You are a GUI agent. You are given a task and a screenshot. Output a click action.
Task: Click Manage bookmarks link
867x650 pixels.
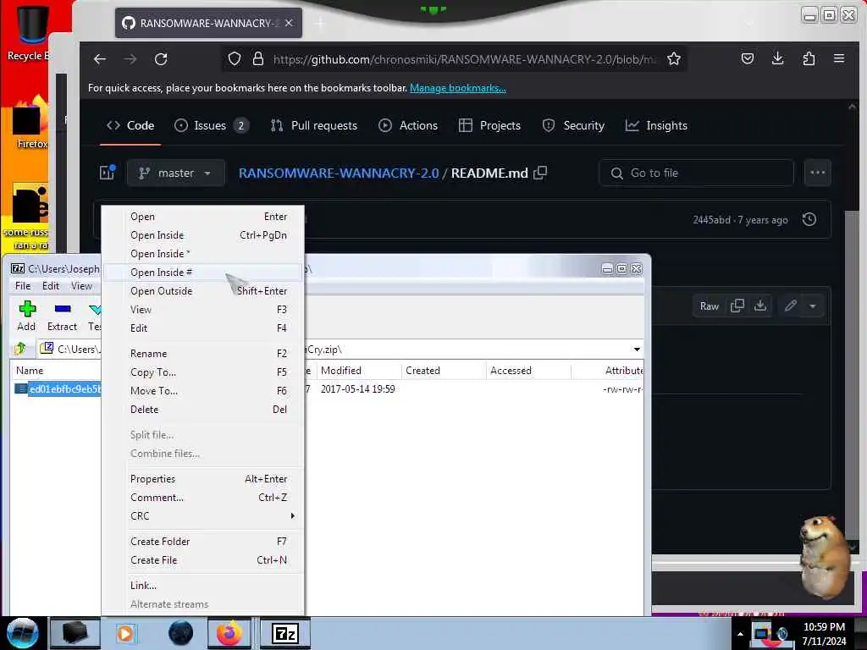click(458, 88)
